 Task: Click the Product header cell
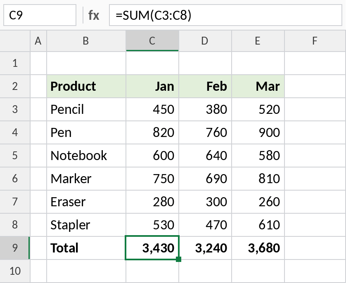(x=86, y=86)
